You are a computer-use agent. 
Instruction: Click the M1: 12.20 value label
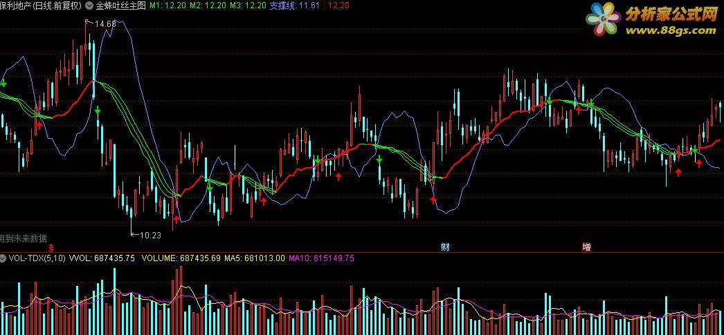pyautogui.click(x=168, y=6)
